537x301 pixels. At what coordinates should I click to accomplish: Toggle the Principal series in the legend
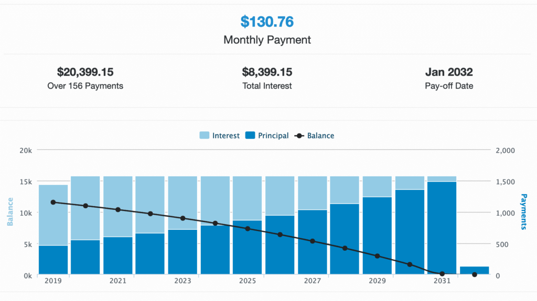click(x=267, y=136)
